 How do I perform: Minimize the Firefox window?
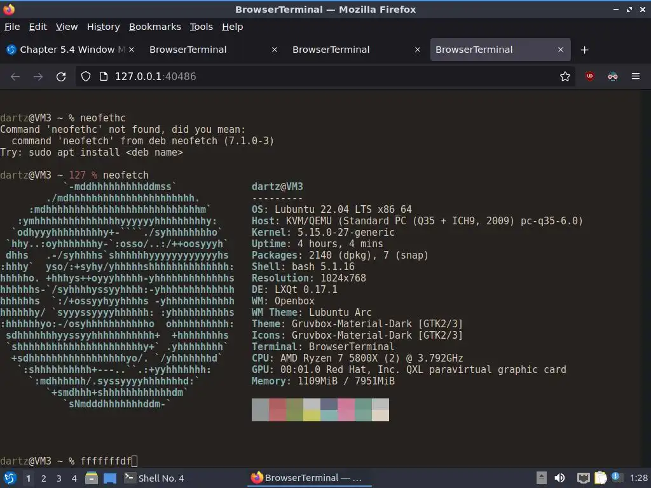tap(616, 10)
